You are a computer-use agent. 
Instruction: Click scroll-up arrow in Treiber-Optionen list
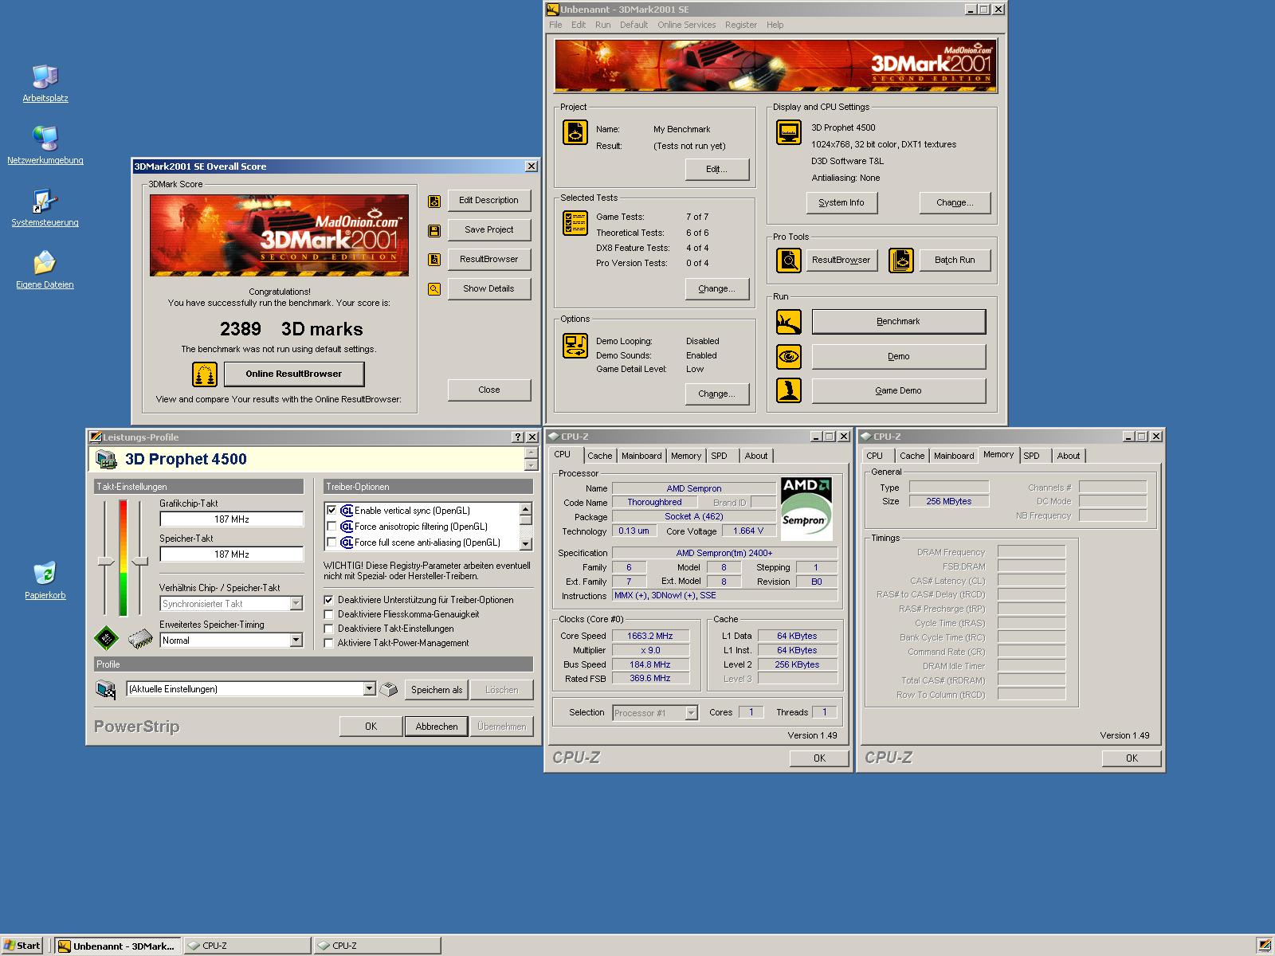525,508
